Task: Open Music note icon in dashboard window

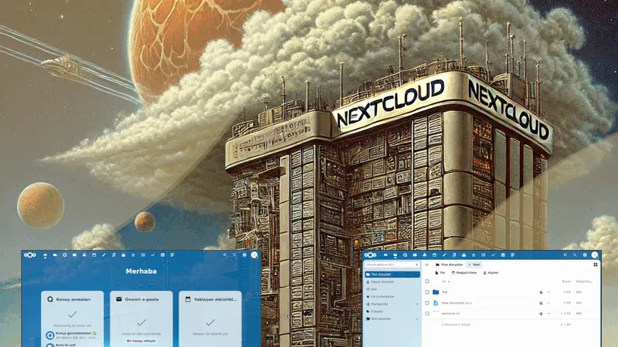Action: click(114, 255)
